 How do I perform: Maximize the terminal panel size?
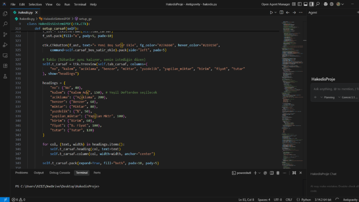click(x=294, y=173)
